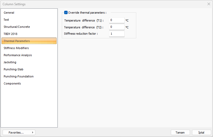Select Punching-Slab category

coord(13,69)
